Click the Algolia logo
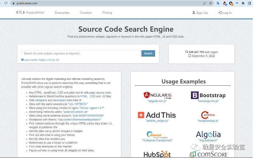Screen dimensions: 253x158 208,135
